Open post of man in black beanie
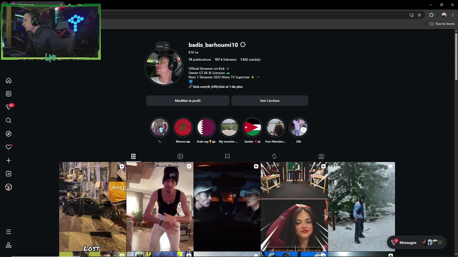This screenshot has height=257, width=458. pos(160,207)
